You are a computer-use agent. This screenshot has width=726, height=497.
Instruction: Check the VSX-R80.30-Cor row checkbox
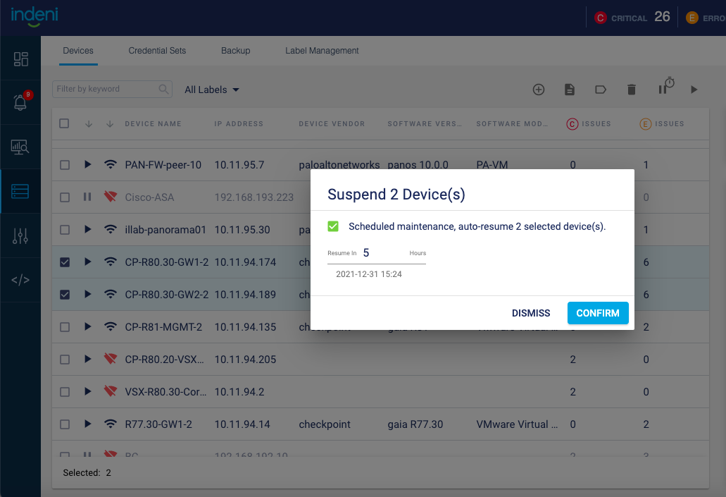[x=65, y=392]
